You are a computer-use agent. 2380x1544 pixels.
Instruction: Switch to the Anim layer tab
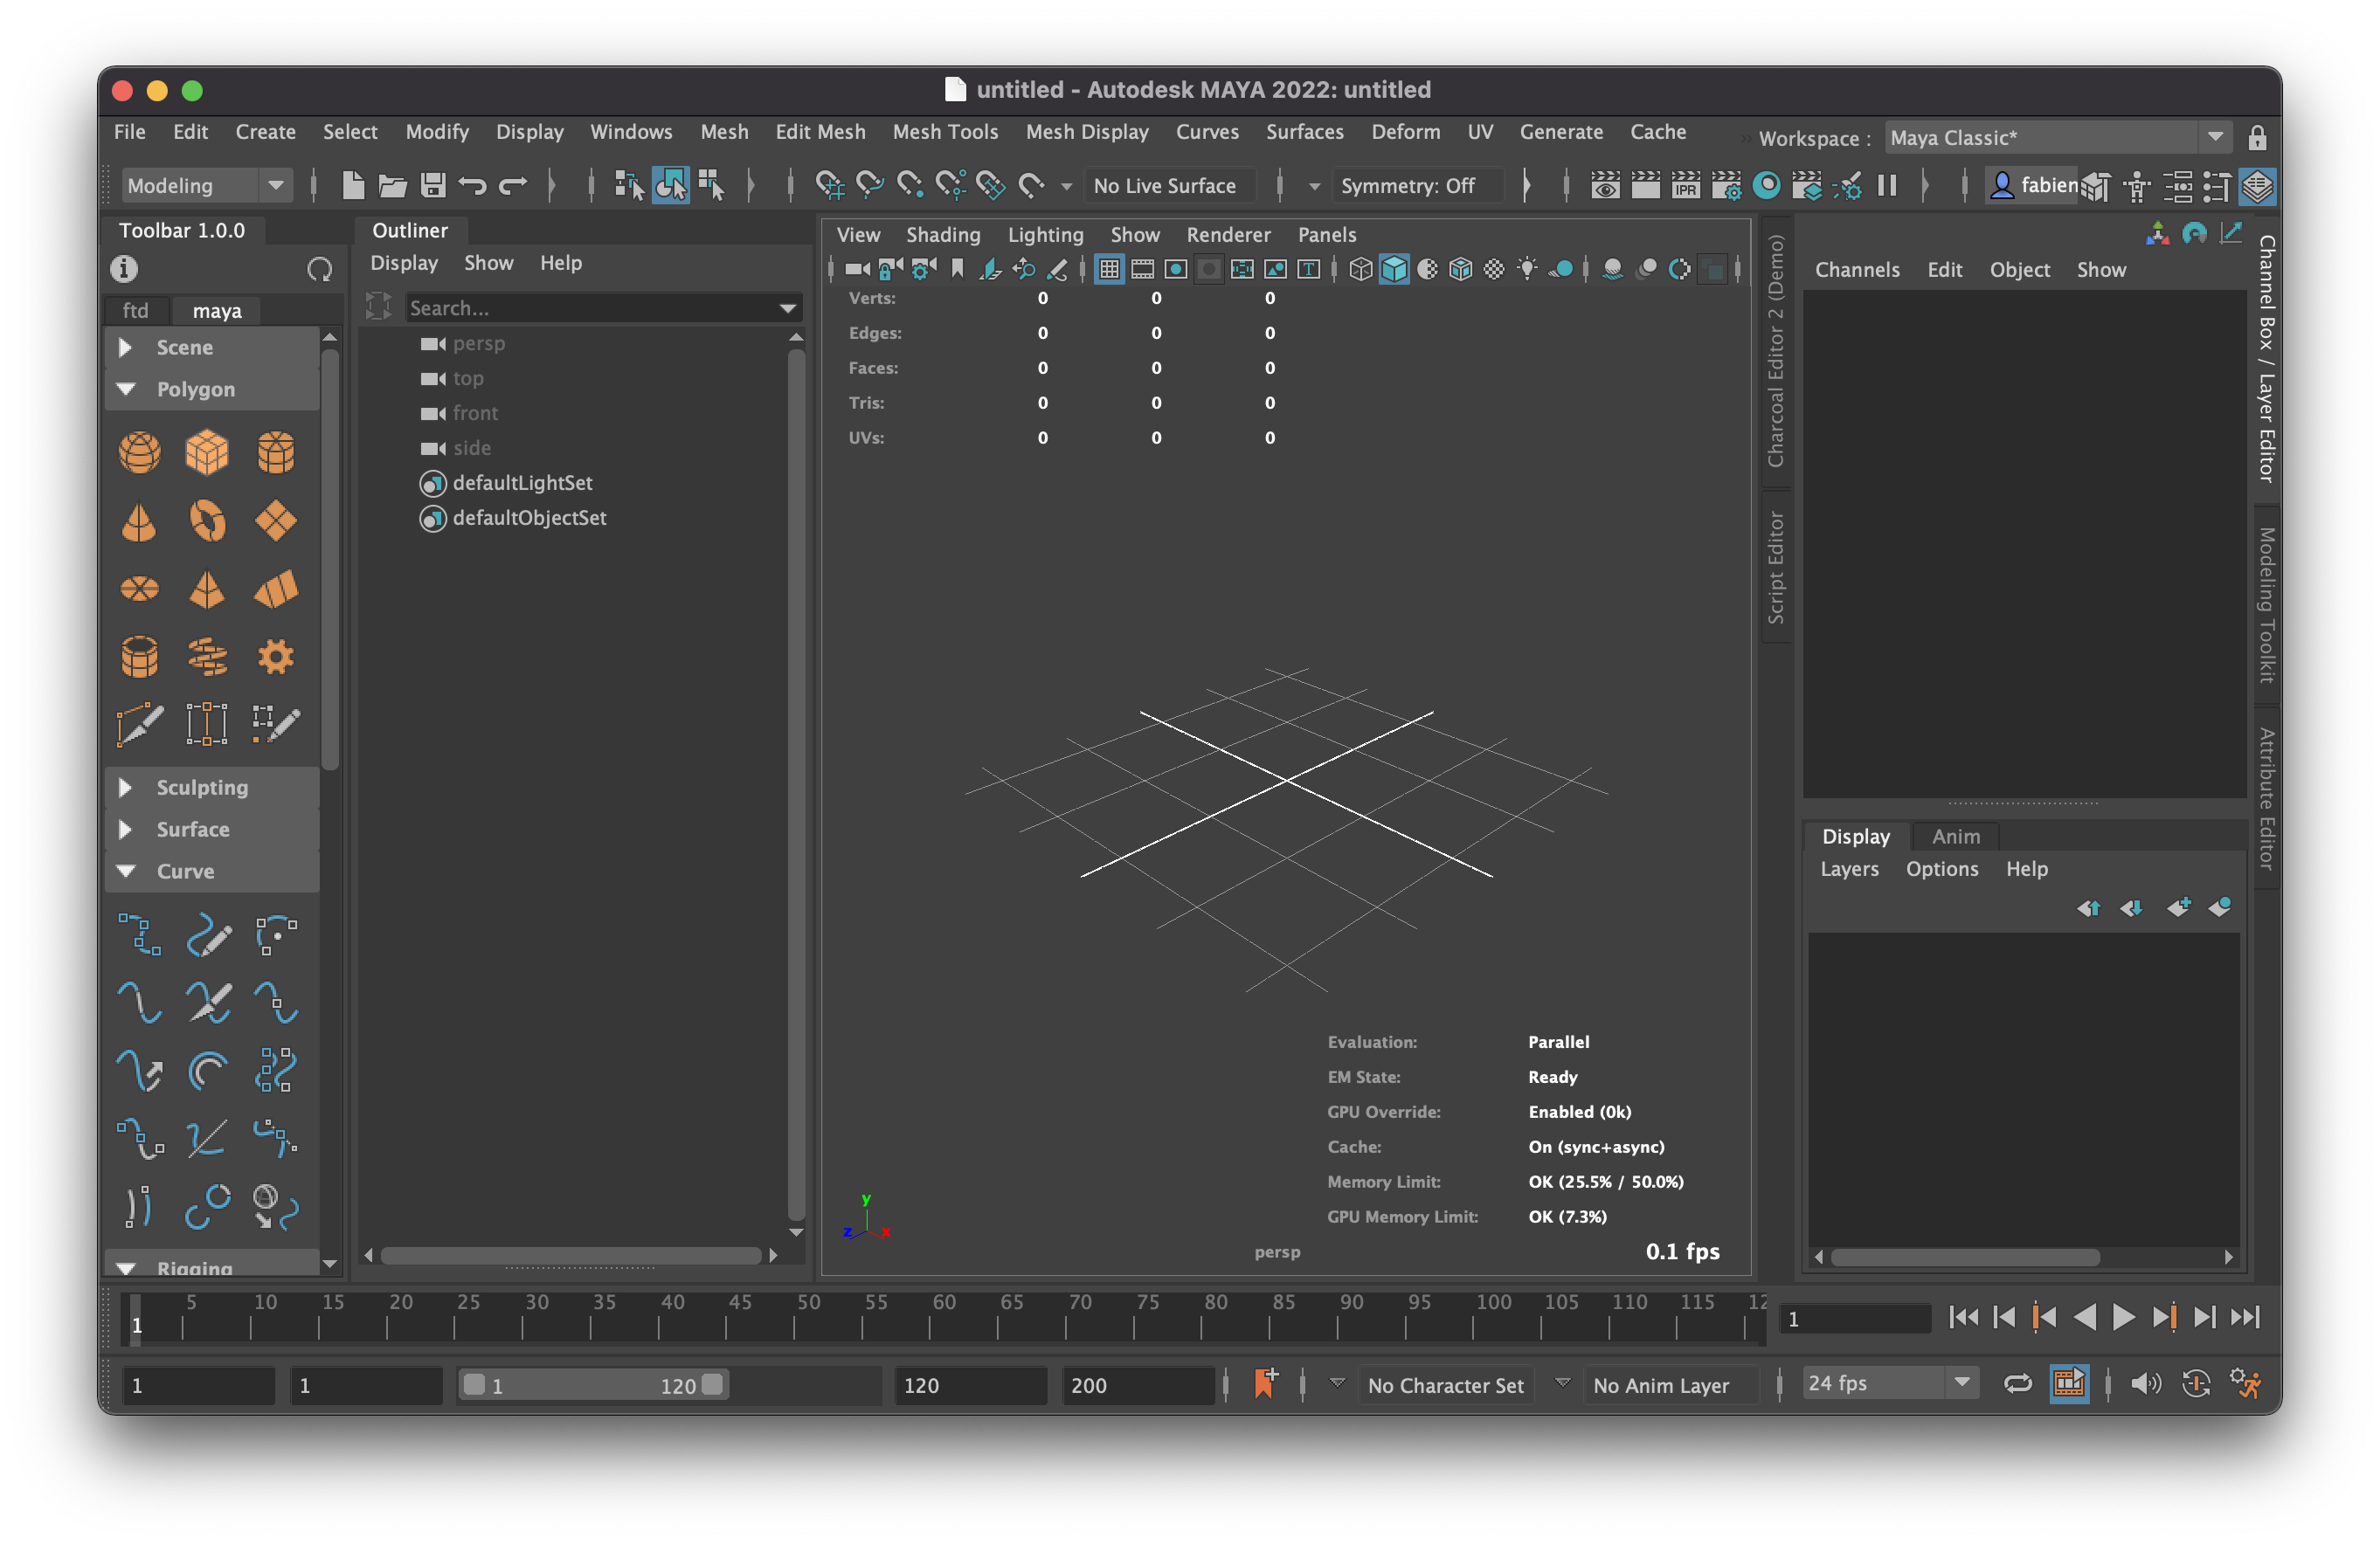tap(1955, 837)
